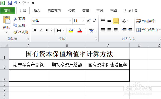Expand the 复制 dropdown arrow
The height and width of the screenshot is (99, 161).
[27, 25]
